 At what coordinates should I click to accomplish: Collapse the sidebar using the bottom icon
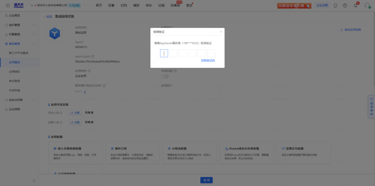(x=34, y=181)
